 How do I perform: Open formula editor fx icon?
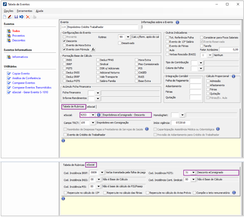tap(93, 49)
